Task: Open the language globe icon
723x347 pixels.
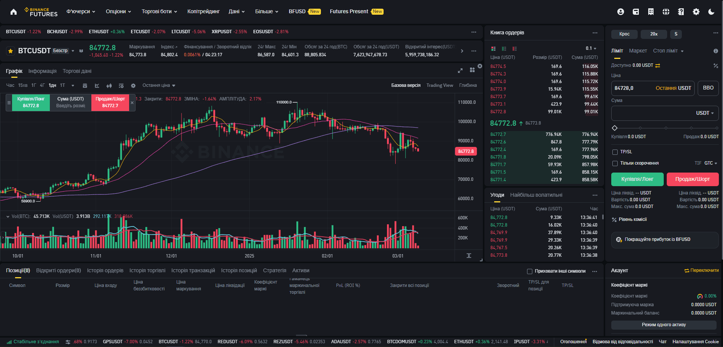Action: point(666,12)
